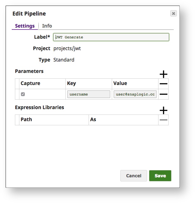The width and height of the screenshot is (195, 203).
Task: Select the user@snaplogic Value field
Action: click(x=135, y=94)
